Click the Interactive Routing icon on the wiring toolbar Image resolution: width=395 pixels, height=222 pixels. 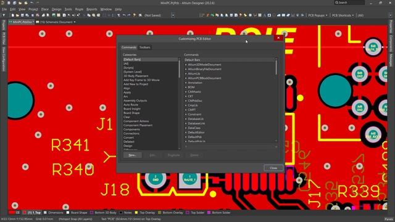pos(207,15)
